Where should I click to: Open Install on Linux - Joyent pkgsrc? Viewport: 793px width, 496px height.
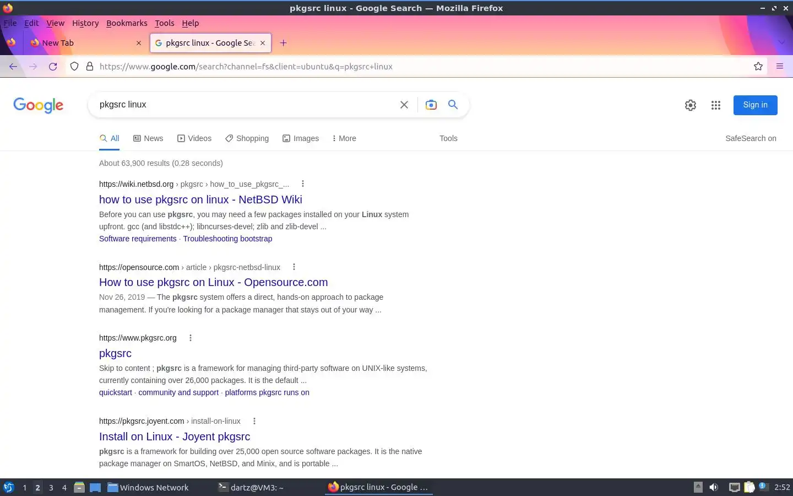pyautogui.click(x=175, y=436)
